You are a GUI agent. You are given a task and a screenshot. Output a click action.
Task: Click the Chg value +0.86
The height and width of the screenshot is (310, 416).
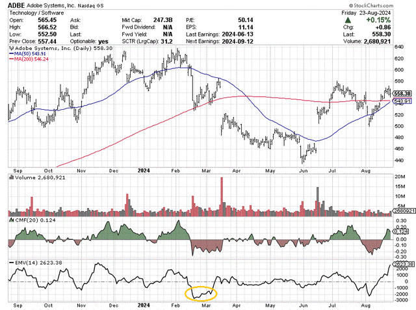[x=383, y=27]
